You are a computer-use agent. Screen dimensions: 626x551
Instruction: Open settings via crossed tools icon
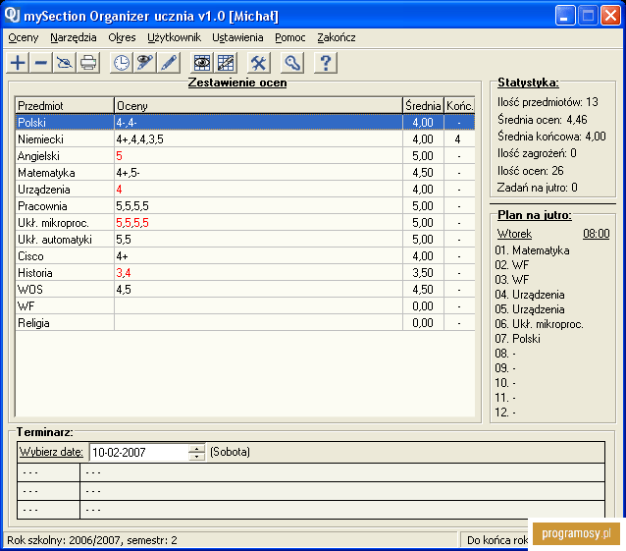click(x=259, y=63)
